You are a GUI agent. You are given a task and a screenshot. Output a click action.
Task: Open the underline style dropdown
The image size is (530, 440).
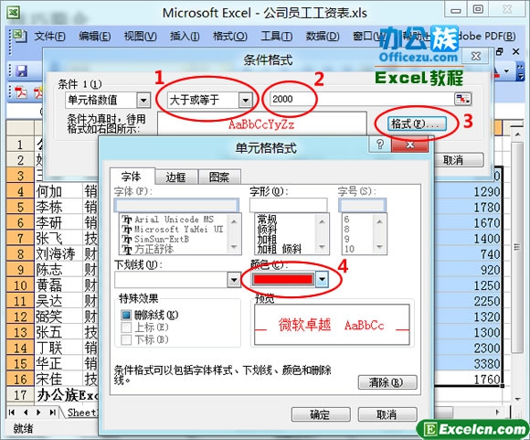[234, 280]
